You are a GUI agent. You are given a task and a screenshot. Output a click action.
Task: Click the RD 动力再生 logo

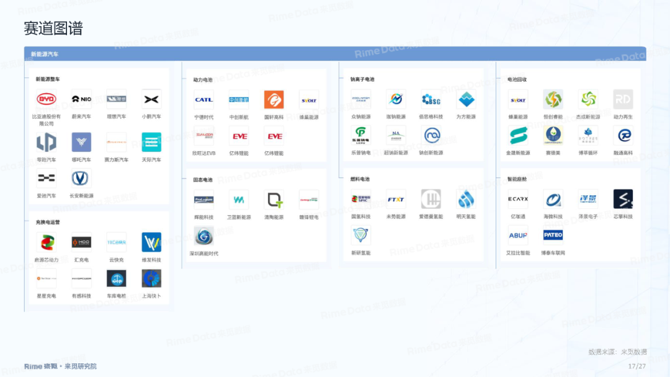(x=623, y=100)
